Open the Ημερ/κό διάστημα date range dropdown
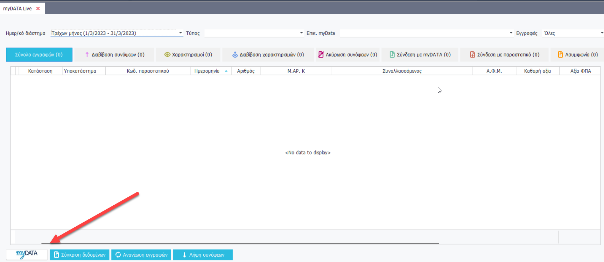Image resolution: width=604 pixels, height=262 pixels. [x=180, y=33]
